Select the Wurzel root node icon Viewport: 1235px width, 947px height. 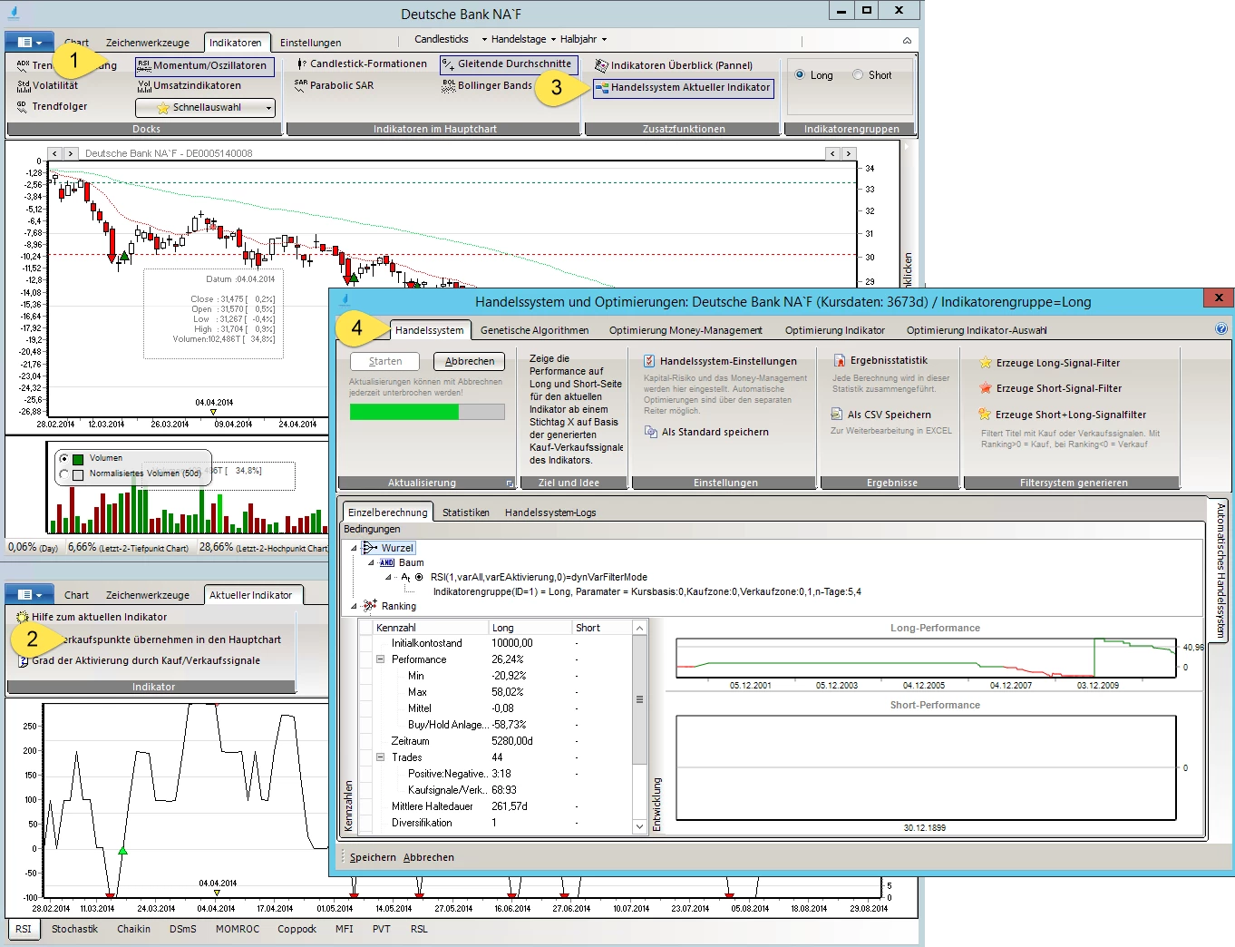[x=369, y=548]
